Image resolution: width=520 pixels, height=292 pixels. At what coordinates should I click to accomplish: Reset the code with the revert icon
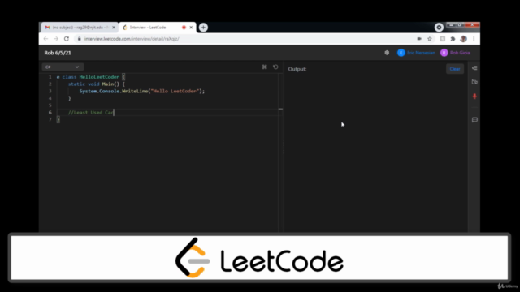coord(275,67)
